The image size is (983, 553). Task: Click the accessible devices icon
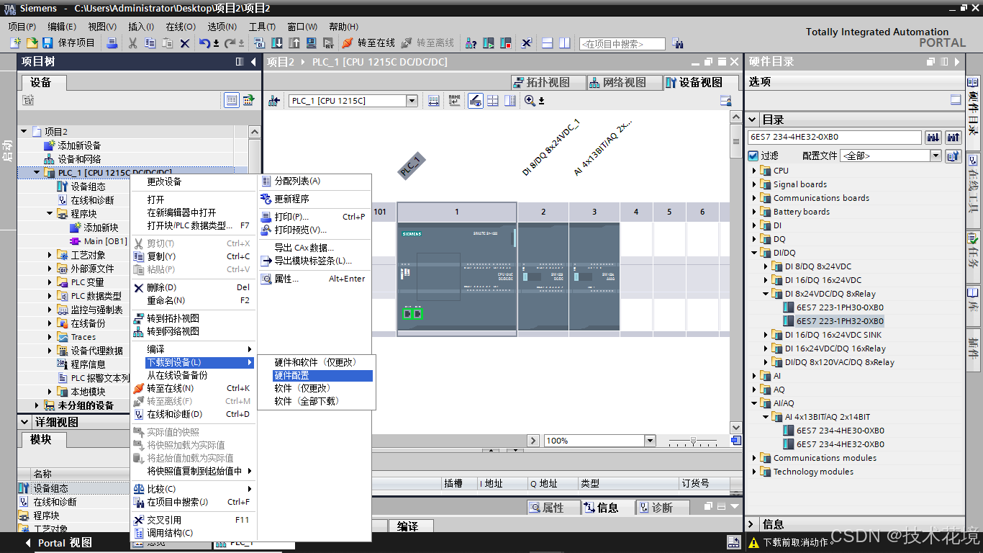click(x=471, y=43)
